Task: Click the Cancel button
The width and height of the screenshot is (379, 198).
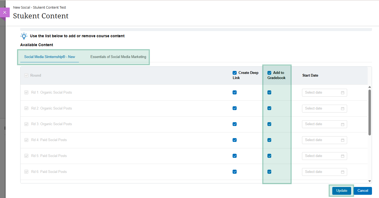Action: click(x=363, y=191)
